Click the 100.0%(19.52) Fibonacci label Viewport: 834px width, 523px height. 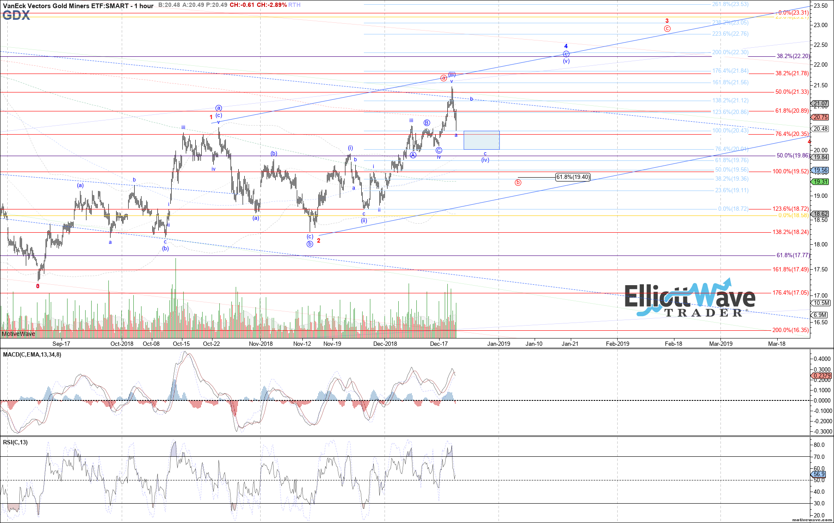pyautogui.click(x=791, y=172)
